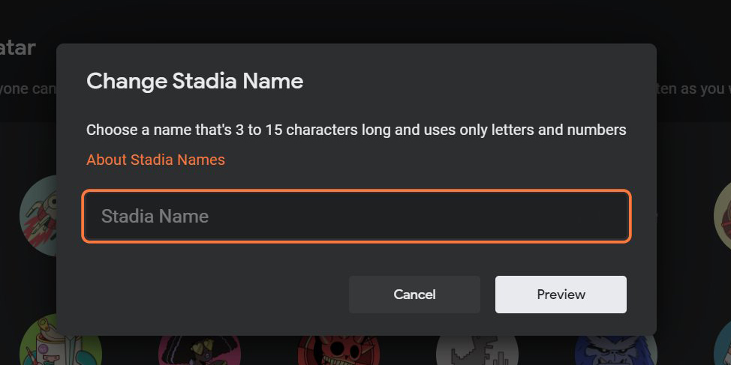Click the partially hidden Avatar heading
731x365 pixels.
(x=18, y=49)
